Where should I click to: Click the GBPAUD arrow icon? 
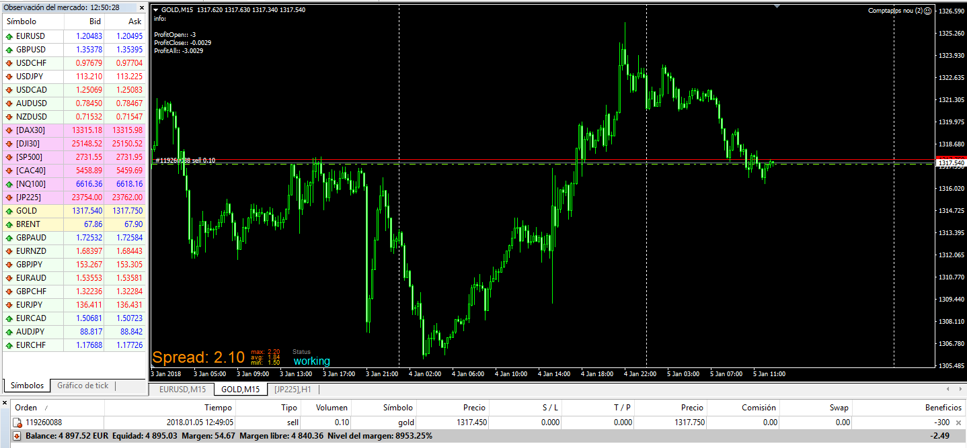(9, 238)
